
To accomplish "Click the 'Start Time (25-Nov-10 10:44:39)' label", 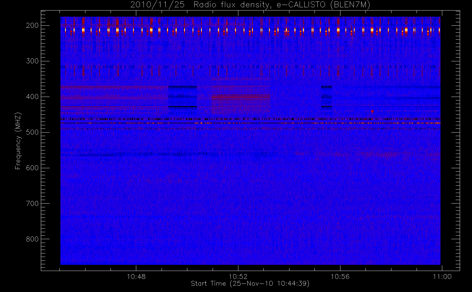I will click(250, 284).
